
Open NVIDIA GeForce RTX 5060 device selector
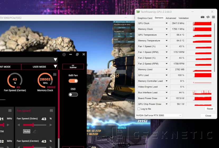click(x=159, y=115)
